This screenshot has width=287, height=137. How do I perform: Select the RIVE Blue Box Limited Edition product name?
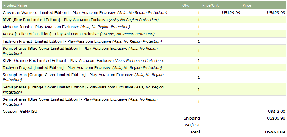click(81, 20)
